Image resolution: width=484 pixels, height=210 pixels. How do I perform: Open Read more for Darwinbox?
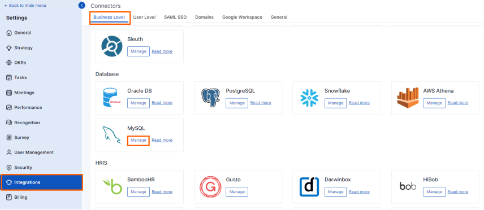point(359,192)
